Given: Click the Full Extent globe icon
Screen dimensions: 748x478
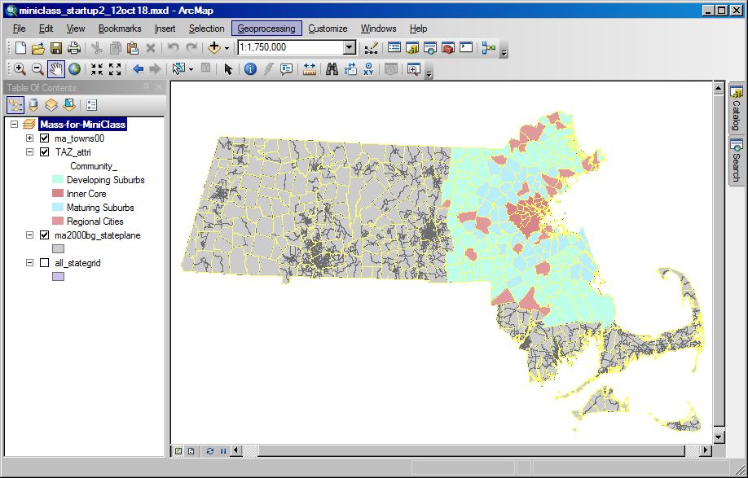Looking at the screenshot, I should (74, 69).
